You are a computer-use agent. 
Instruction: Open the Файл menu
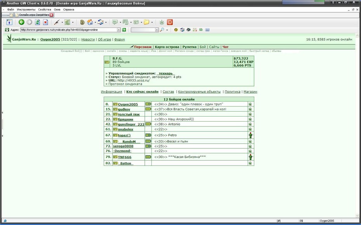10,10
